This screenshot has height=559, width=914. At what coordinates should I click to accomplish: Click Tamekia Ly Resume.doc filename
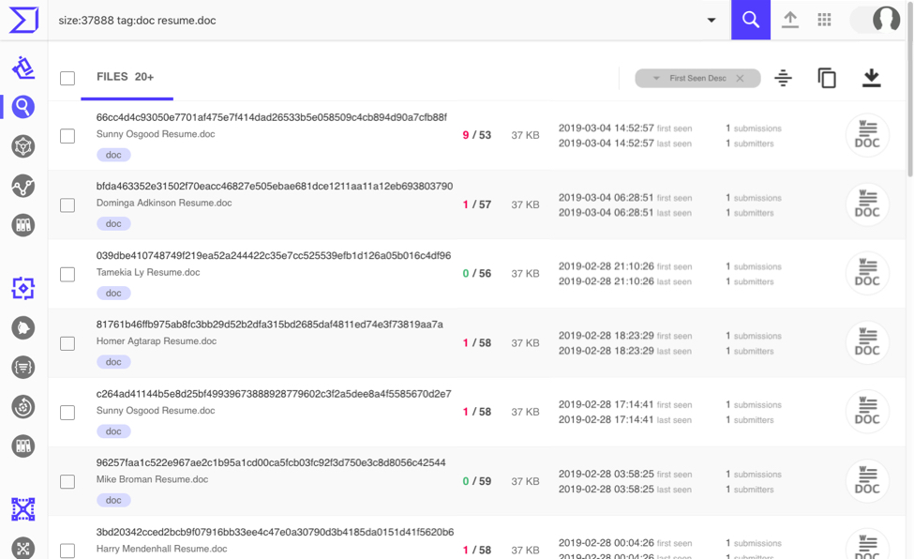coord(148,273)
